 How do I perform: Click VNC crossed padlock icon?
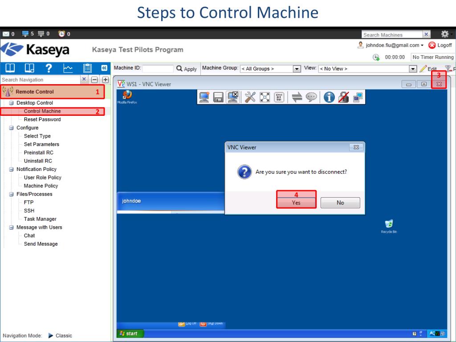pyautogui.click(x=343, y=97)
